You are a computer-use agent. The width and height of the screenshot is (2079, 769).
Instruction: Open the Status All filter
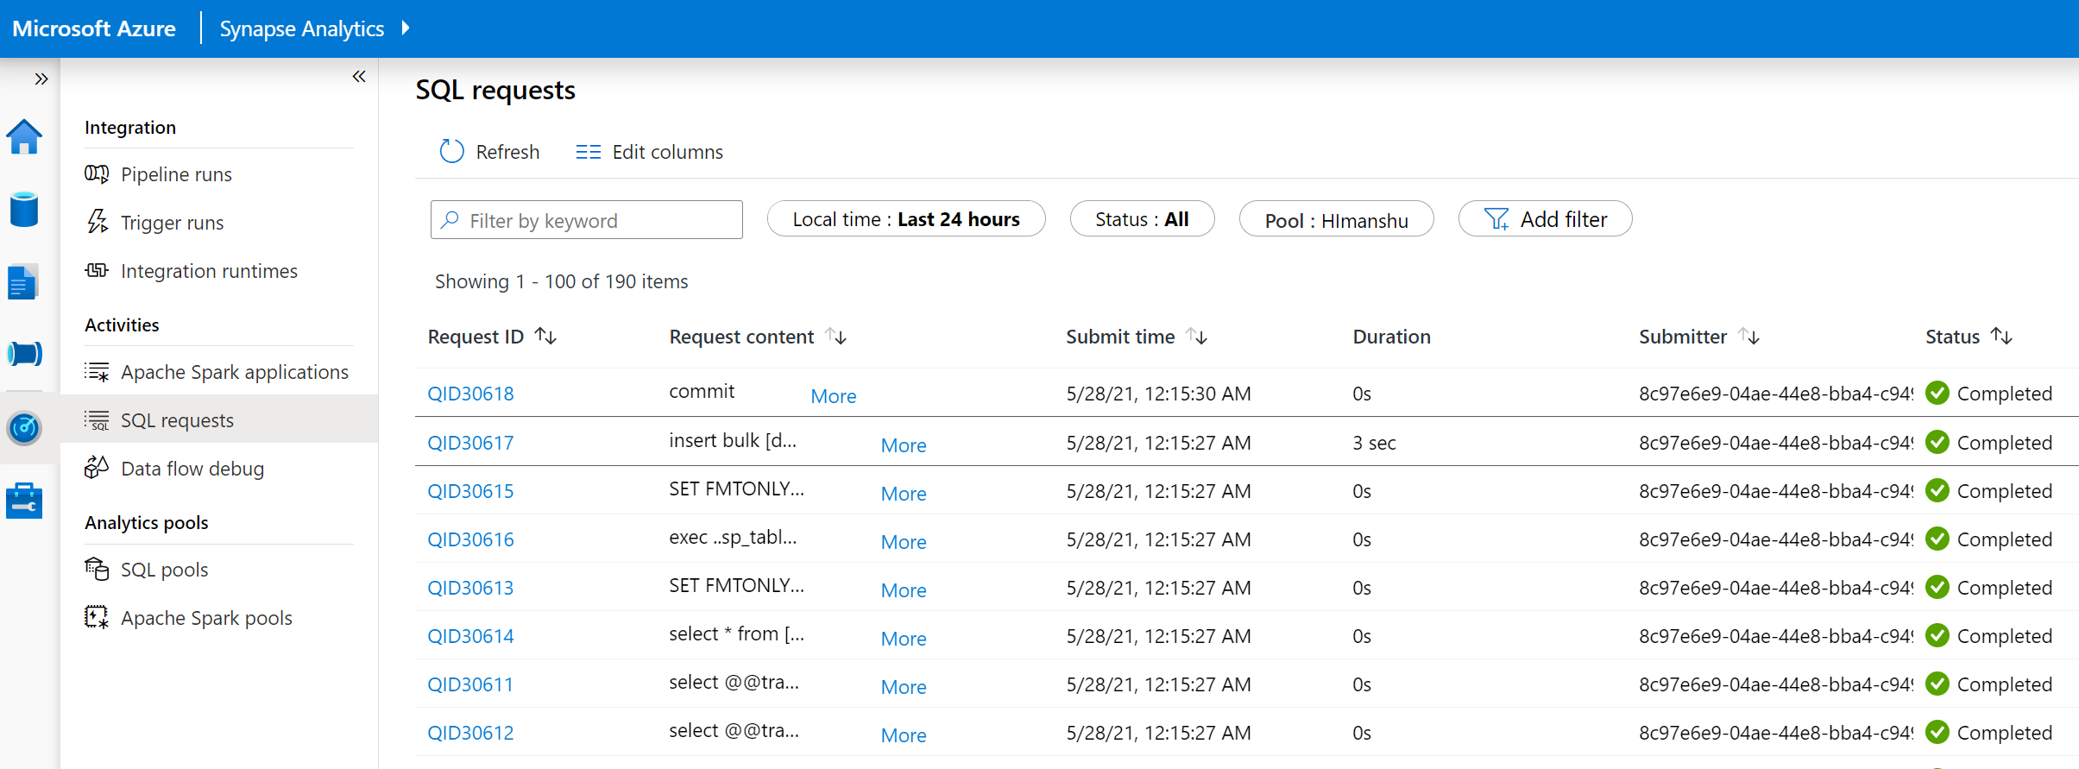pos(1142,219)
